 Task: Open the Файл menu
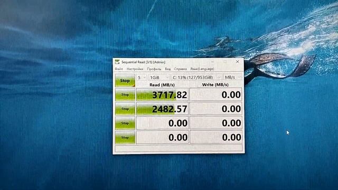pos(119,69)
